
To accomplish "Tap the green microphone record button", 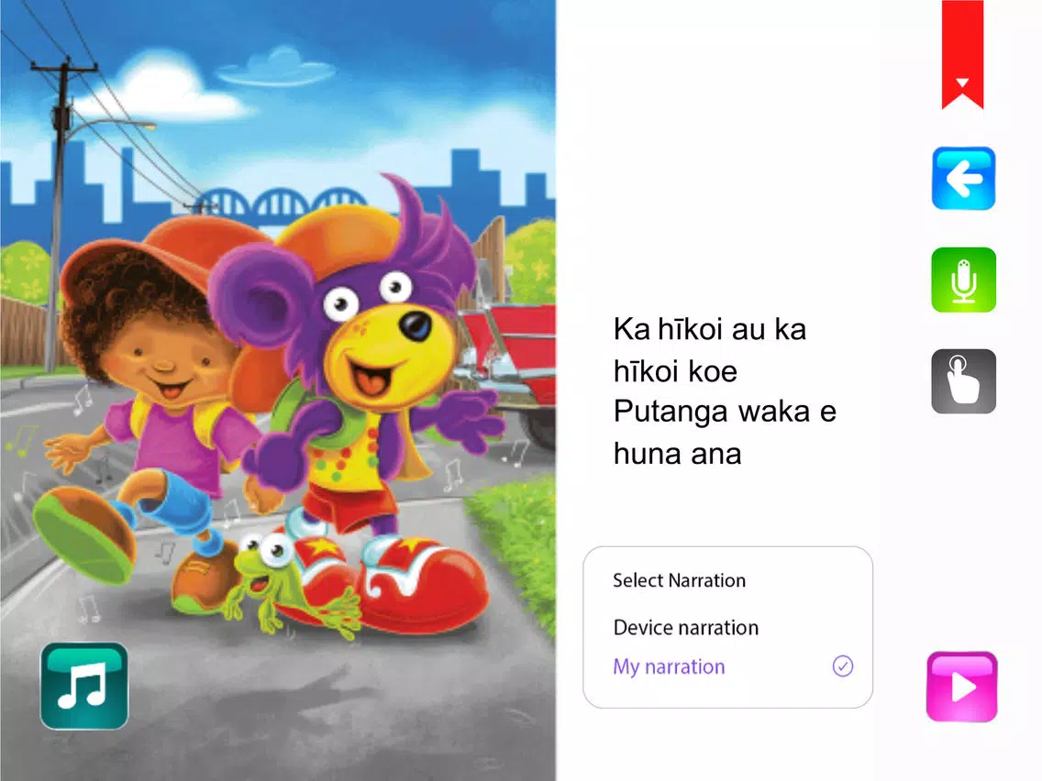I will [x=964, y=280].
